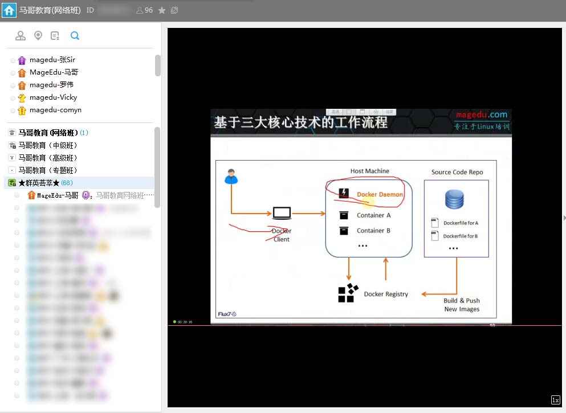The width and height of the screenshot is (566, 413).
Task: Click the 1x playback speed icon
Action: [555, 400]
